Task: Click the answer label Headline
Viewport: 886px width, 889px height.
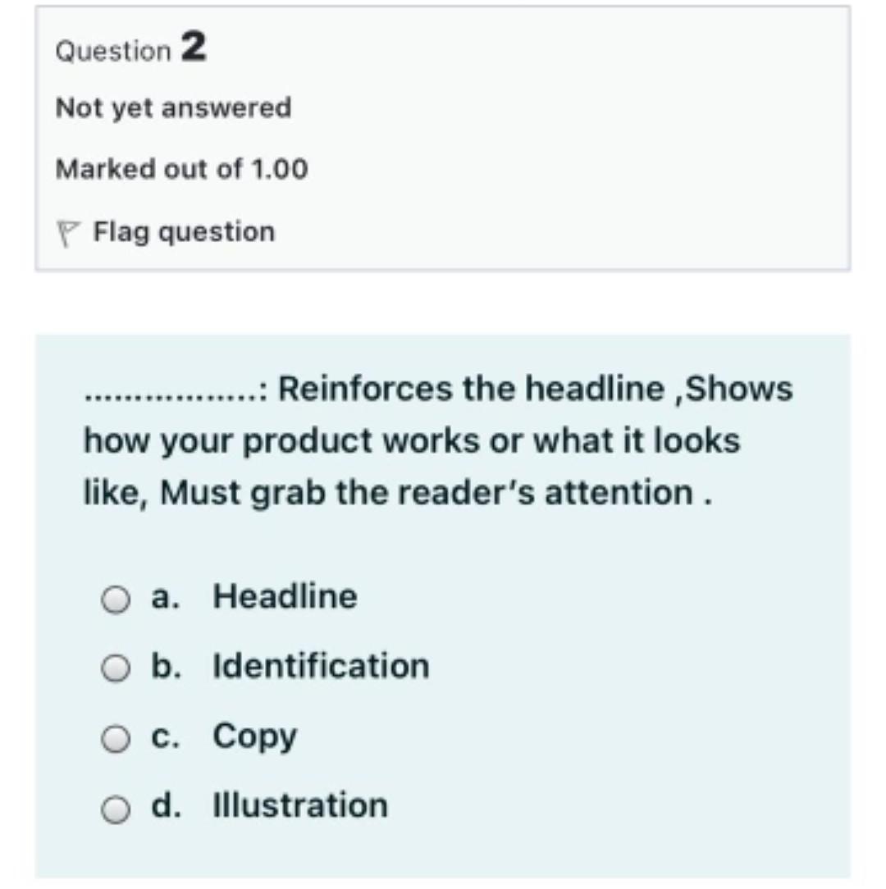Action: coord(285,597)
